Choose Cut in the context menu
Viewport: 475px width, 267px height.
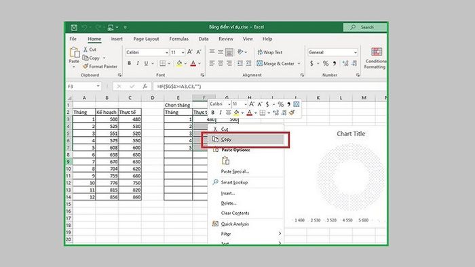[x=246, y=129]
